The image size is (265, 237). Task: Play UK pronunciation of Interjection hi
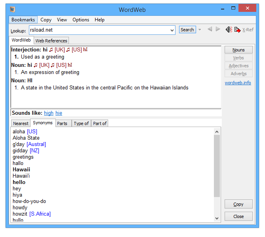point(51,50)
